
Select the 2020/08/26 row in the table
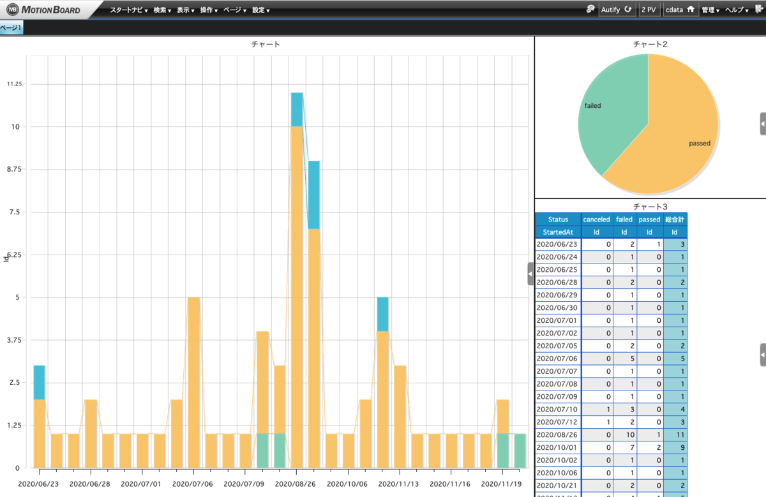pyautogui.click(x=557, y=435)
